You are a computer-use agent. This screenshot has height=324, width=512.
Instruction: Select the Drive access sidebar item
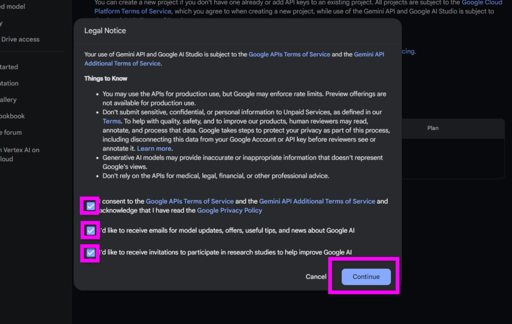click(x=20, y=39)
